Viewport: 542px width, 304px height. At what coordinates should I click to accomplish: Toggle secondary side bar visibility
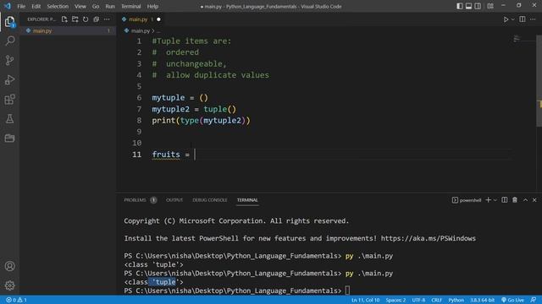[x=478, y=6]
